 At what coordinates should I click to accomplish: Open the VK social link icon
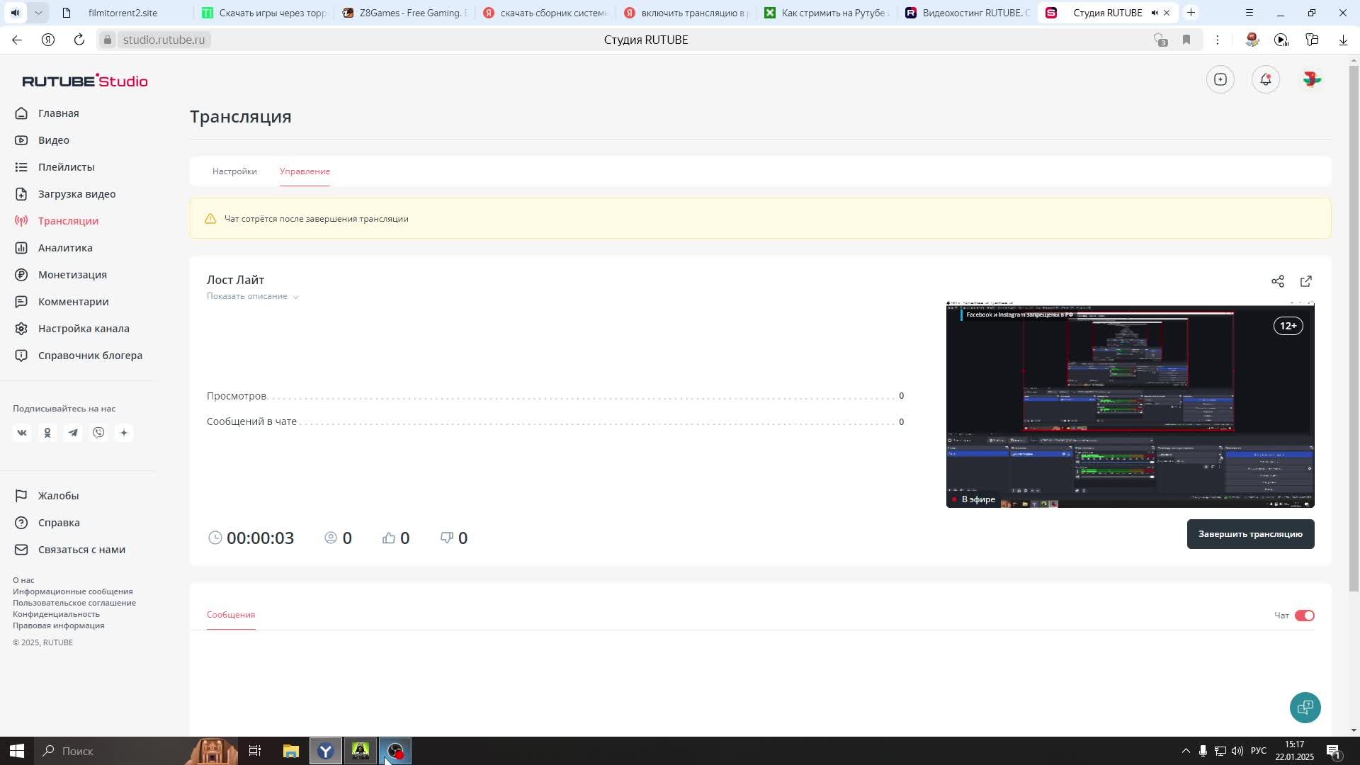(x=22, y=433)
